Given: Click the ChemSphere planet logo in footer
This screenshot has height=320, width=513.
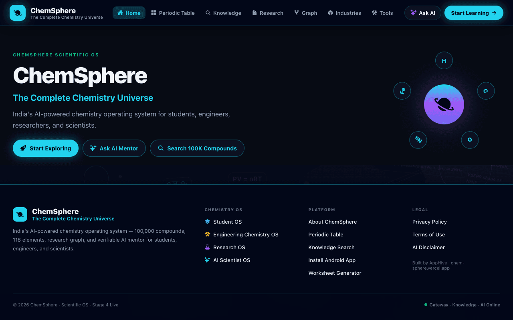Looking at the screenshot, I should (20, 214).
